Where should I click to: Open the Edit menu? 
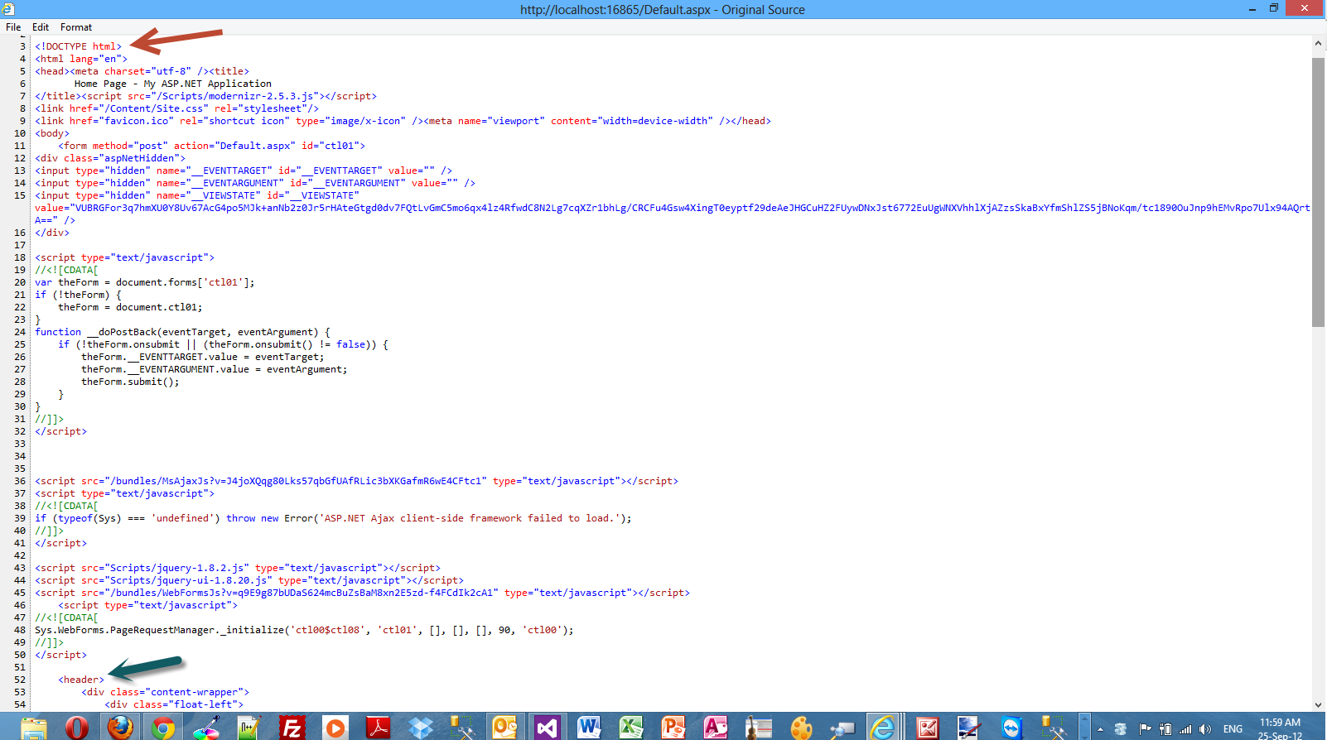coord(41,27)
